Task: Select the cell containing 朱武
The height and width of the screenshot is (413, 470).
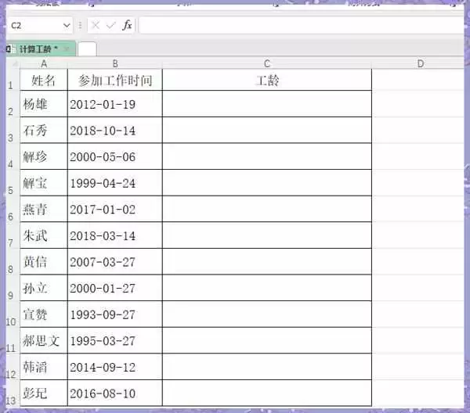Action: click(x=44, y=235)
